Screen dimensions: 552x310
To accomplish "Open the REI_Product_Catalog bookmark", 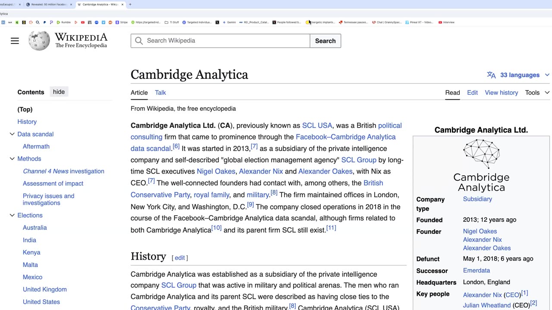I will 253,22.
